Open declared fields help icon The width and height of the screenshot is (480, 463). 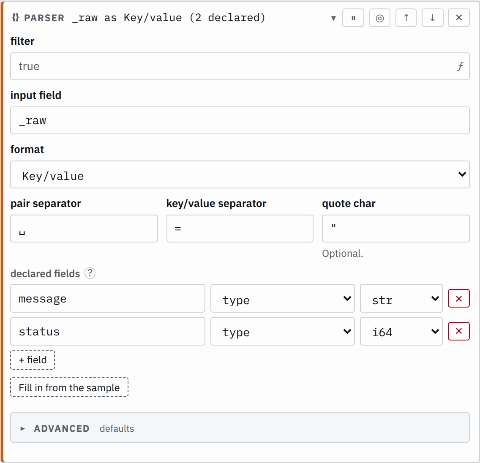tap(90, 272)
